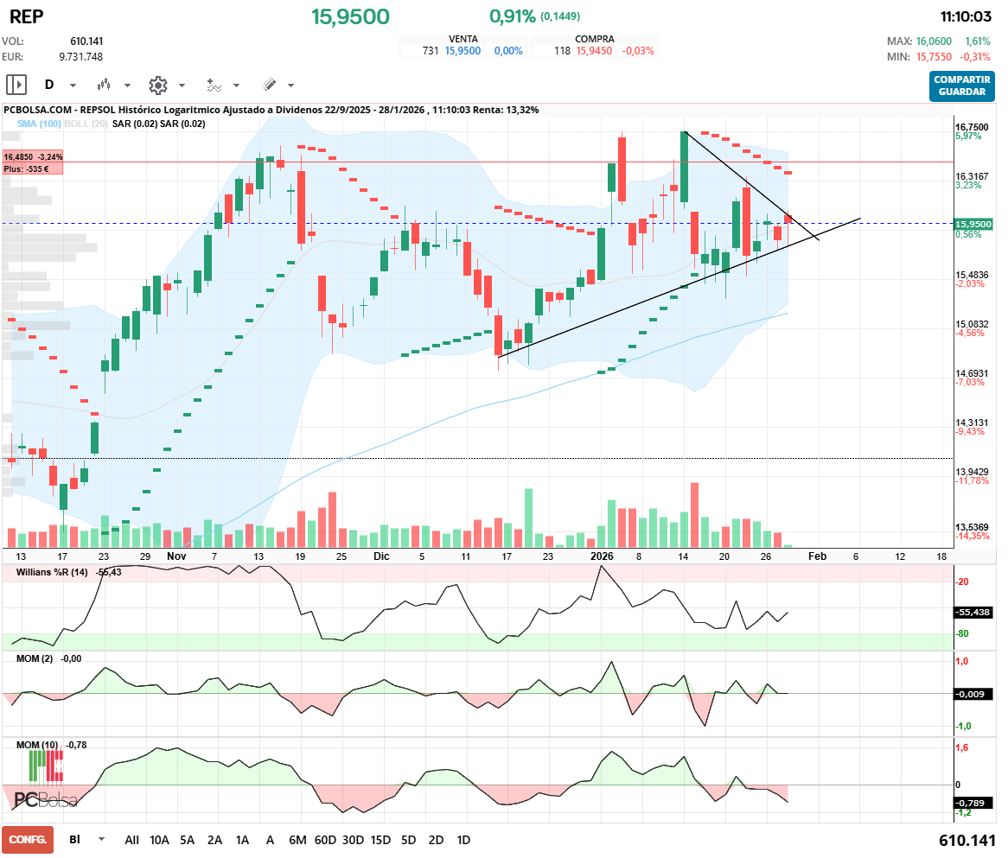Click the 0,91% change percentage
Image resolution: width=1008 pixels, height=858 pixels.
pos(513,16)
